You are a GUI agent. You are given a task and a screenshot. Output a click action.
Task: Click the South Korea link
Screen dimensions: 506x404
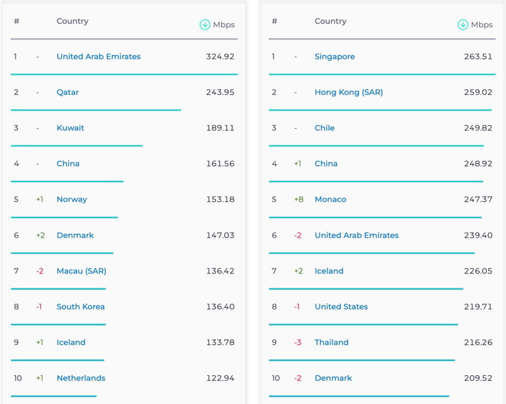pyautogui.click(x=81, y=307)
